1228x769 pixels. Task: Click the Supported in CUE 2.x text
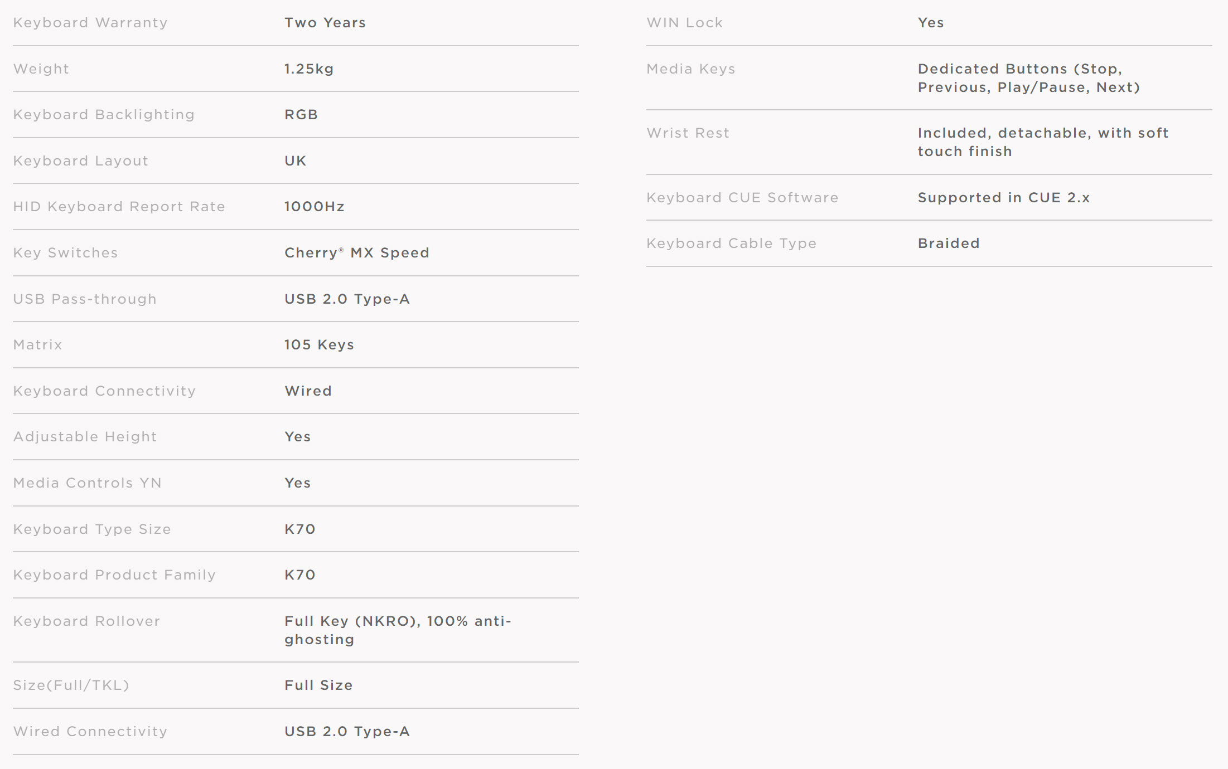(x=1004, y=198)
